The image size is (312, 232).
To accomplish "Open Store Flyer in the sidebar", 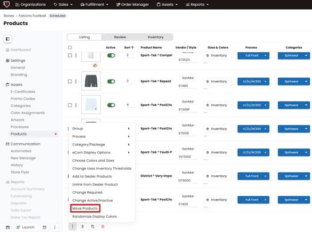I will click(20, 172).
